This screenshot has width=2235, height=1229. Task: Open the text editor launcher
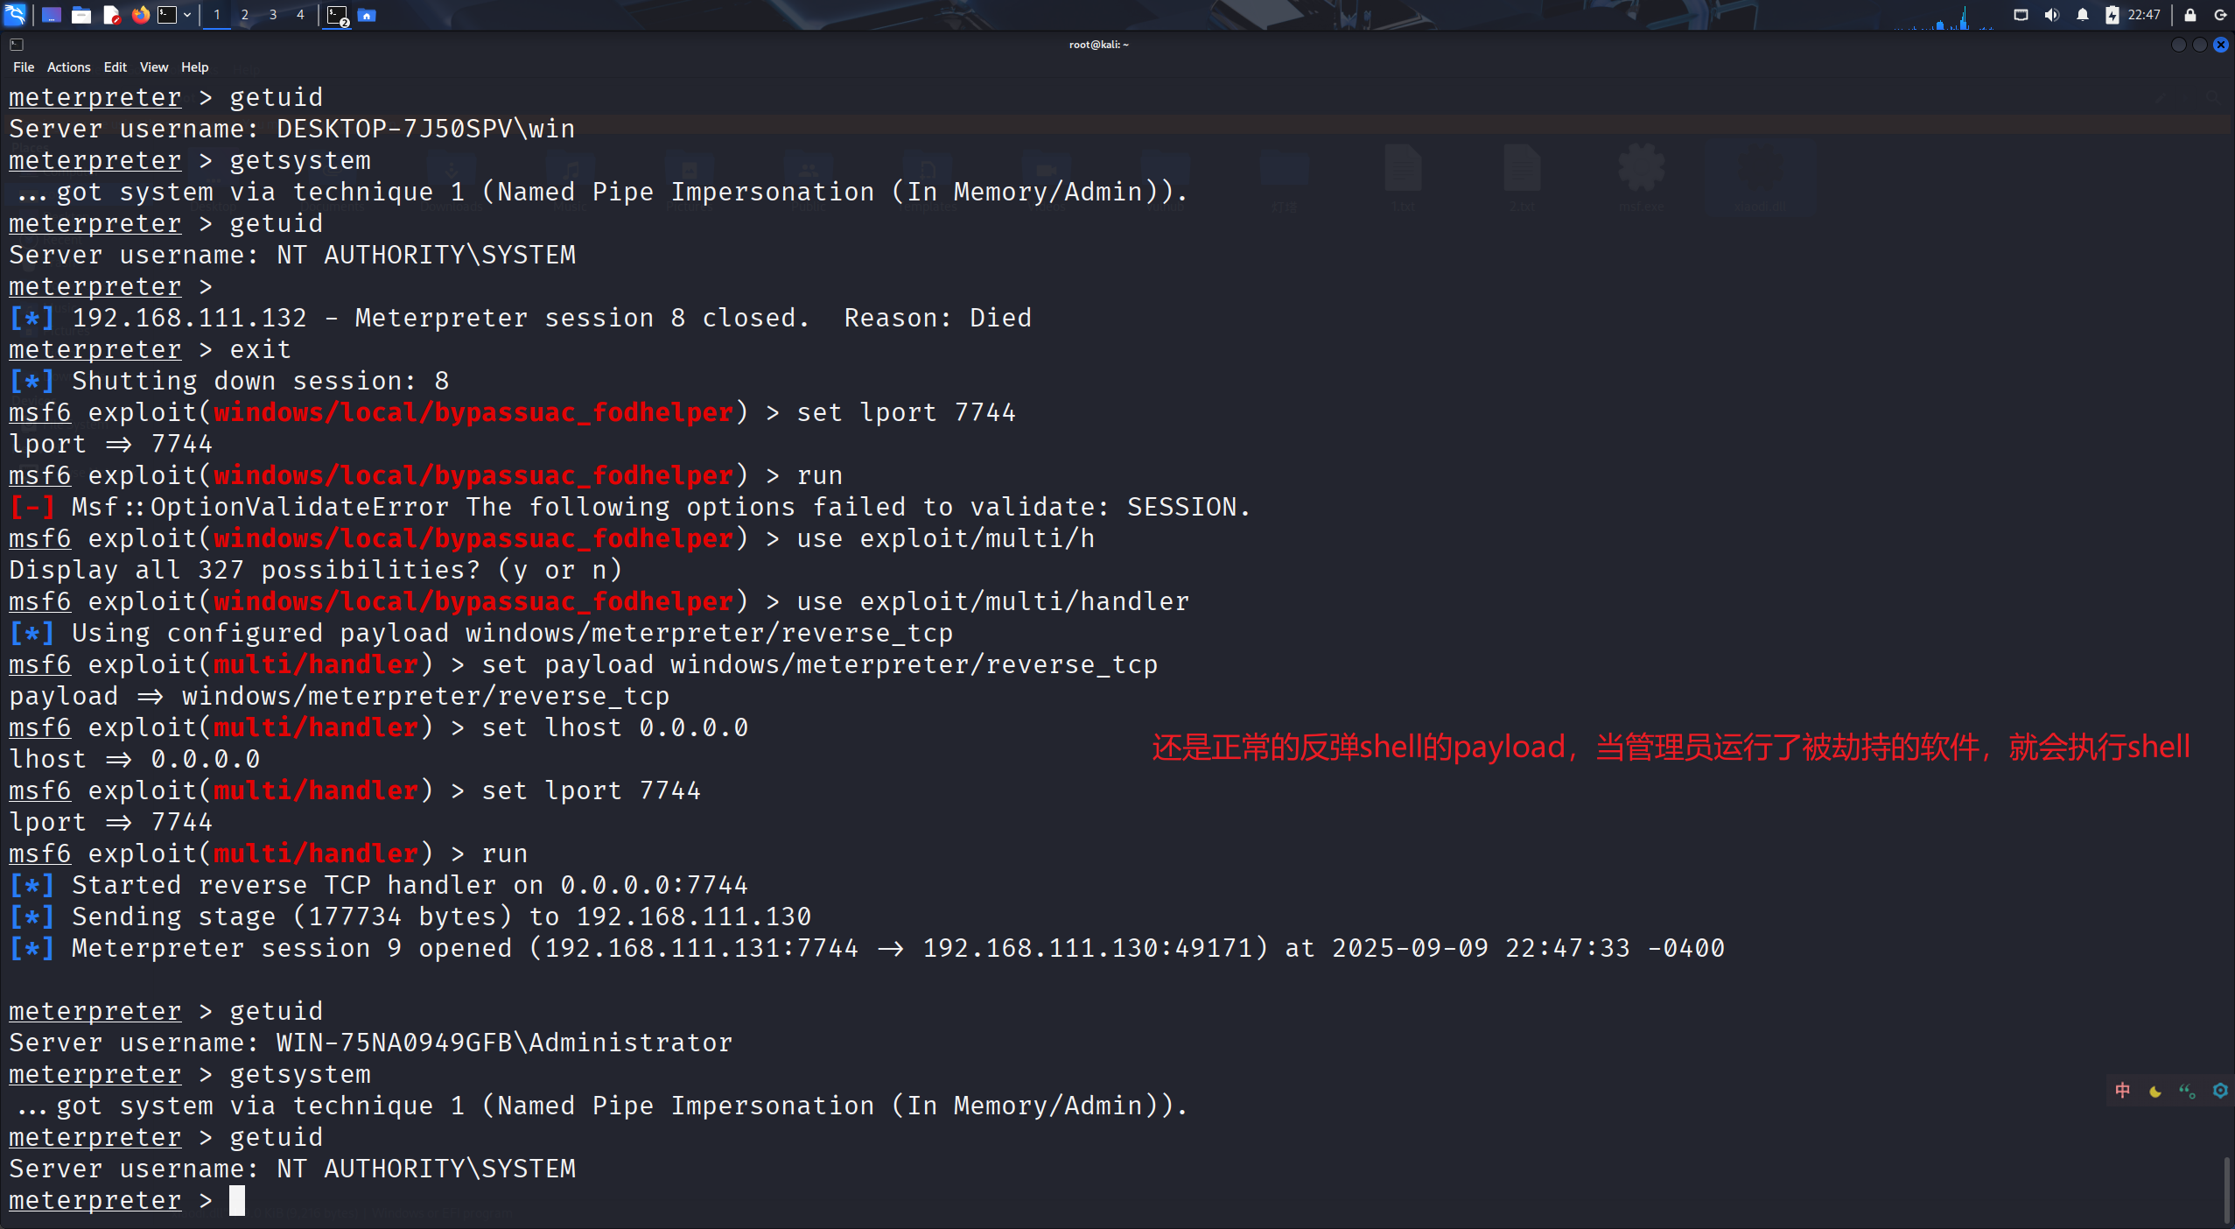pos(111,15)
